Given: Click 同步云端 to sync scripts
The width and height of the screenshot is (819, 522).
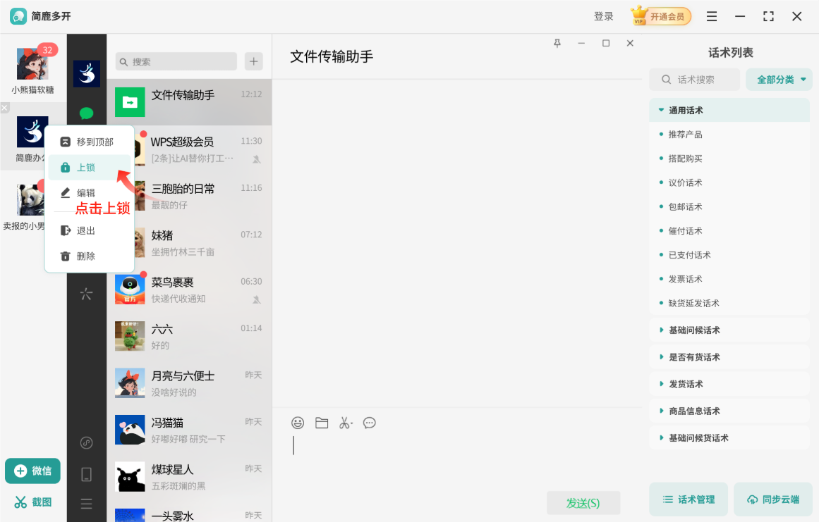Looking at the screenshot, I should 772,498.
